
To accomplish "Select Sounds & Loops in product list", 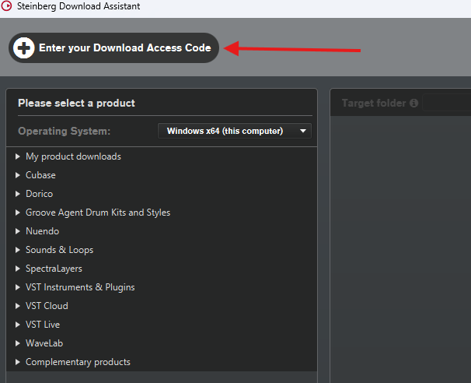I will coord(59,250).
